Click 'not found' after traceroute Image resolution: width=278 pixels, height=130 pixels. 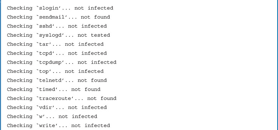[102, 98]
